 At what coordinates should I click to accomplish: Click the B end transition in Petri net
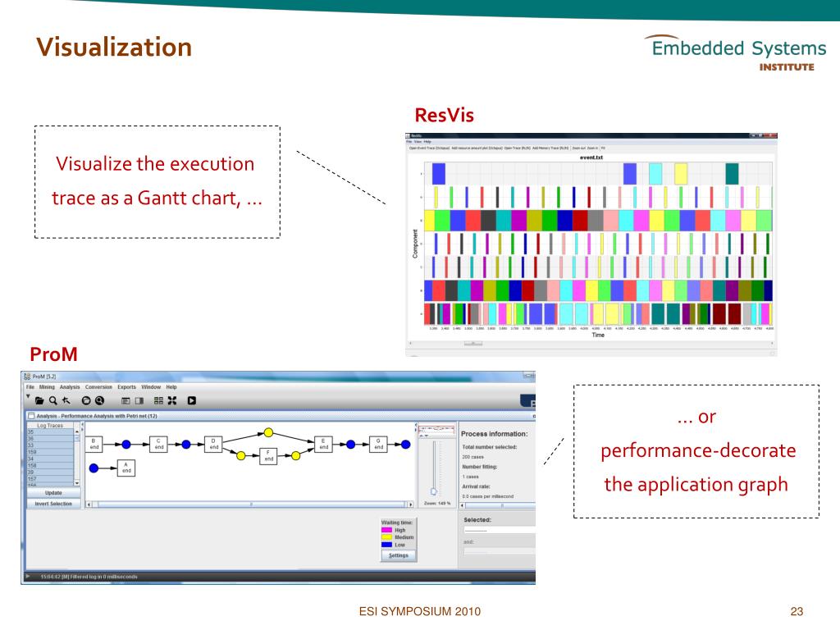(94, 444)
